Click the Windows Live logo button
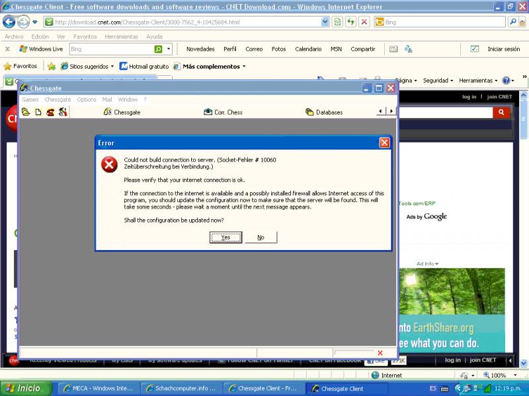Screen dimensions: 529x396 click(x=41, y=49)
